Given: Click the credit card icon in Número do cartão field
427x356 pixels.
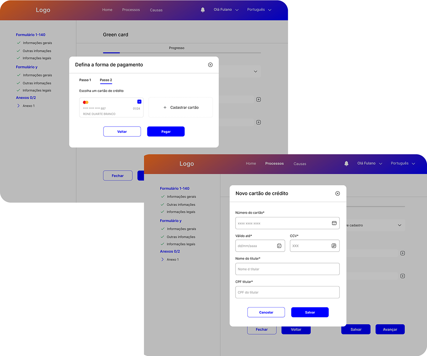Looking at the screenshot, I should tap(334, 223).
